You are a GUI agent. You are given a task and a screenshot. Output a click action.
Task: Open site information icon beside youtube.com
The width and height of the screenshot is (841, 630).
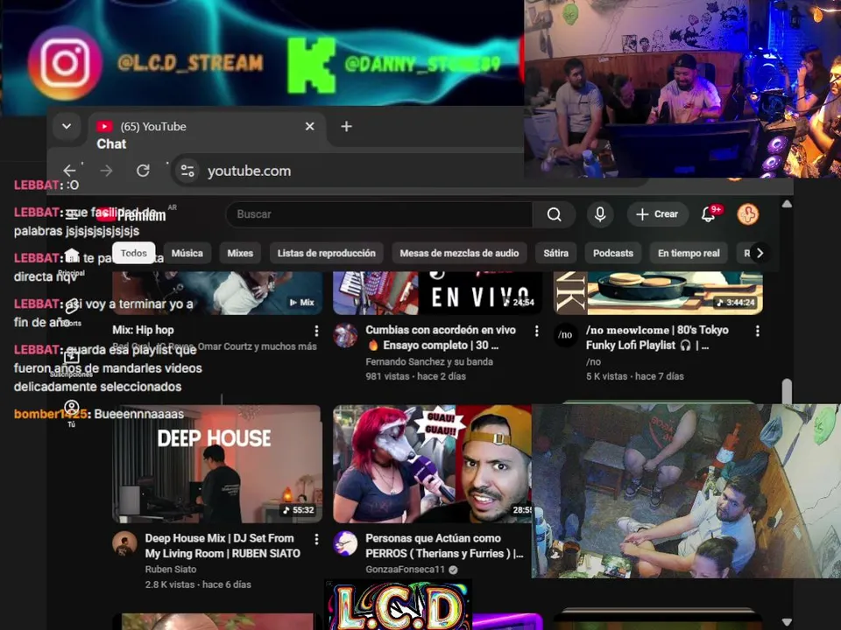pyautogui.click(x=187, y=171)
